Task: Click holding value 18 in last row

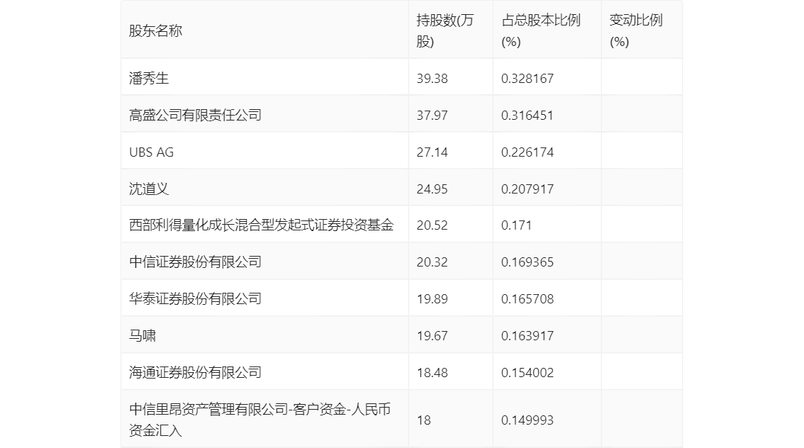Action: (x=423, y=420)
